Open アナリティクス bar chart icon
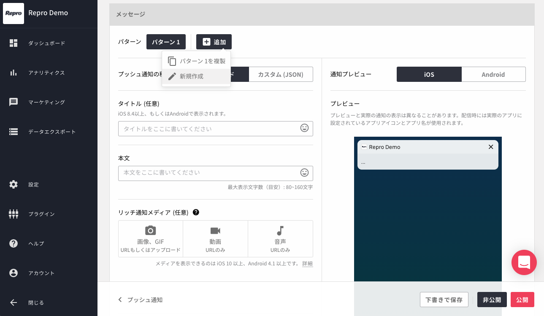 coord(14,73)
